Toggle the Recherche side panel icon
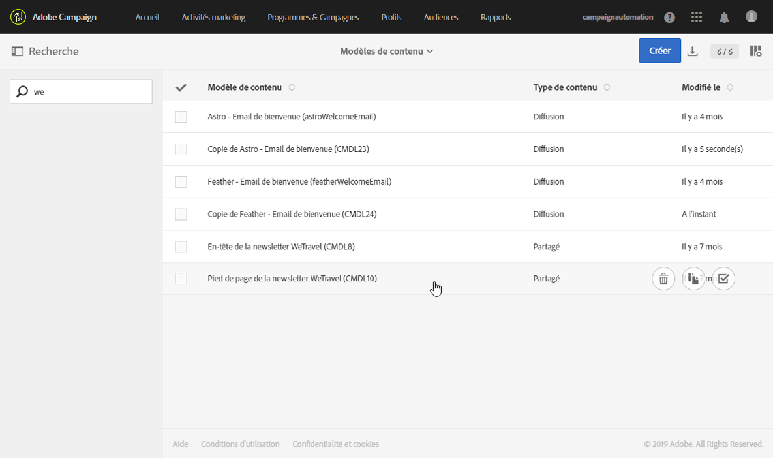 18,52
